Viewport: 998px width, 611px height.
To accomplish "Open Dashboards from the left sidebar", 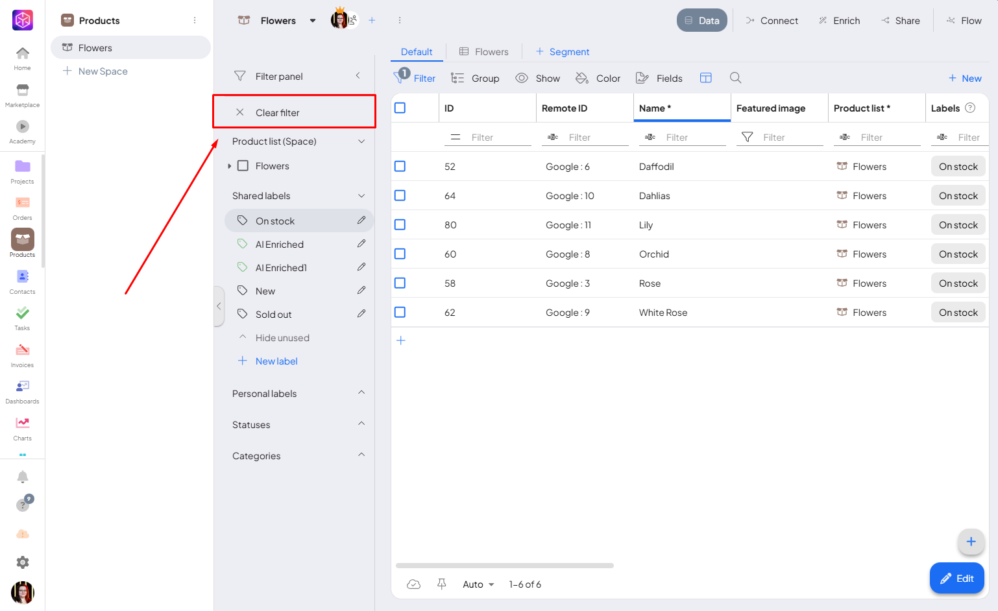I will [23, 390].
